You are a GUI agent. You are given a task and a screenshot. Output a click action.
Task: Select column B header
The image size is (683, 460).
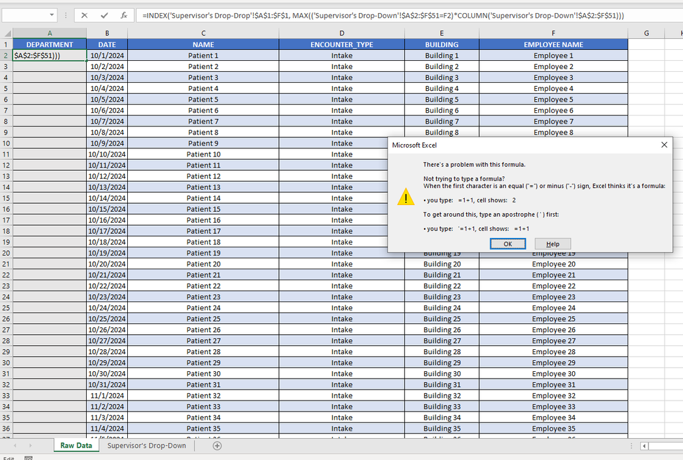[x=107, y=33]
